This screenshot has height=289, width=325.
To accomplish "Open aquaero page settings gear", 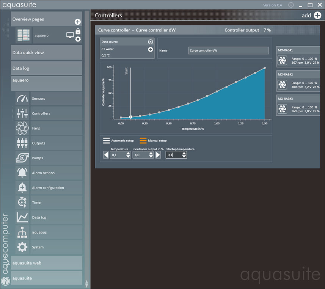I will [78, 39].
